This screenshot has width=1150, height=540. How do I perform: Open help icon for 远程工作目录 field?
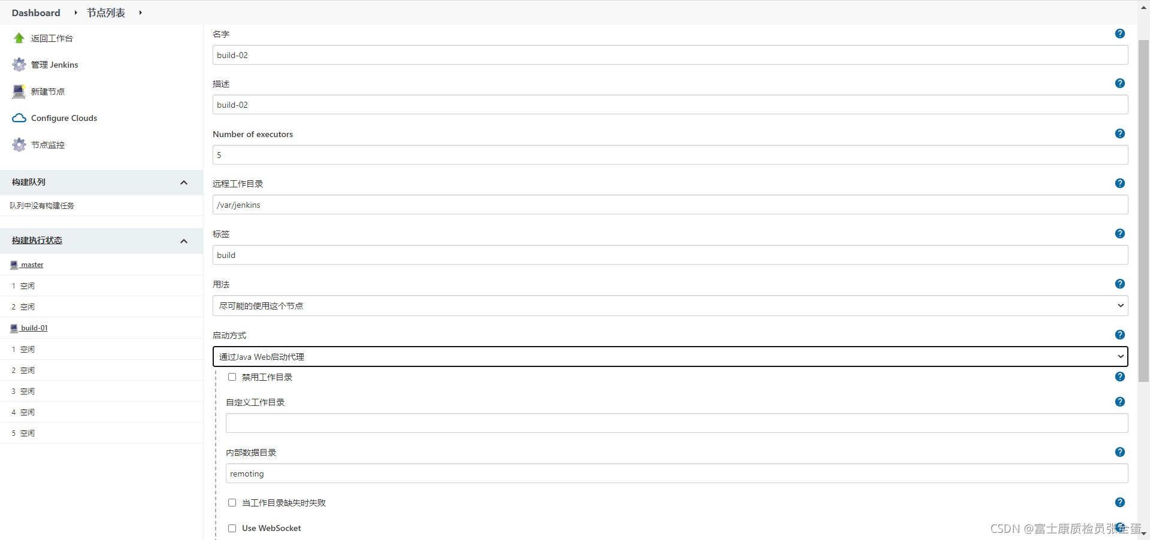pos(1119,183)
